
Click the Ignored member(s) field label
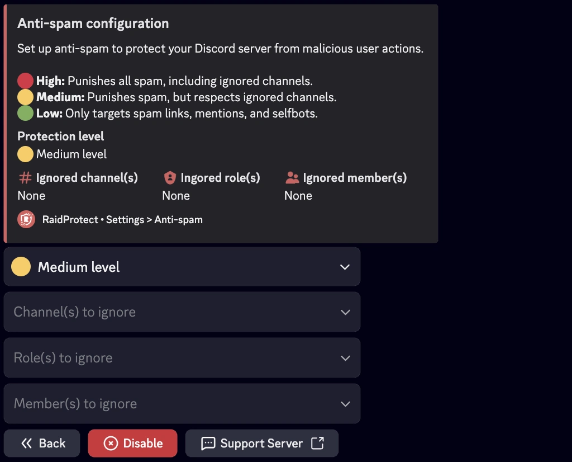355,178
